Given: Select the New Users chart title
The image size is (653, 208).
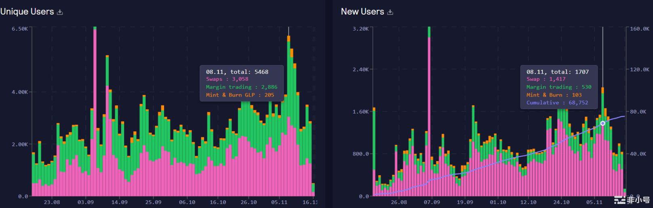Looking at the screenshot, I should (362, 12).
